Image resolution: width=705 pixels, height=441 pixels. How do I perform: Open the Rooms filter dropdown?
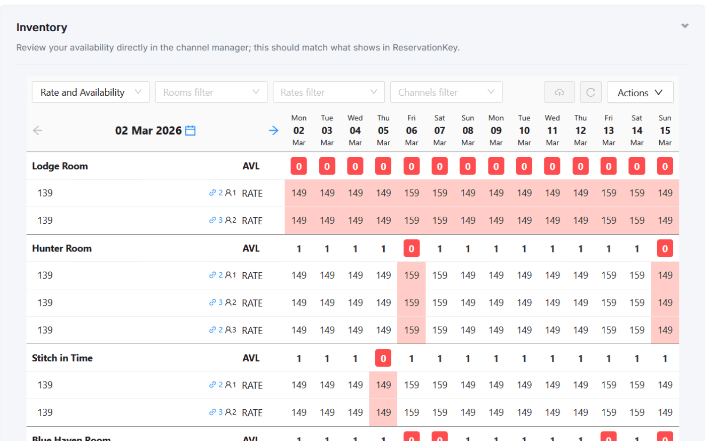[211, 92]
